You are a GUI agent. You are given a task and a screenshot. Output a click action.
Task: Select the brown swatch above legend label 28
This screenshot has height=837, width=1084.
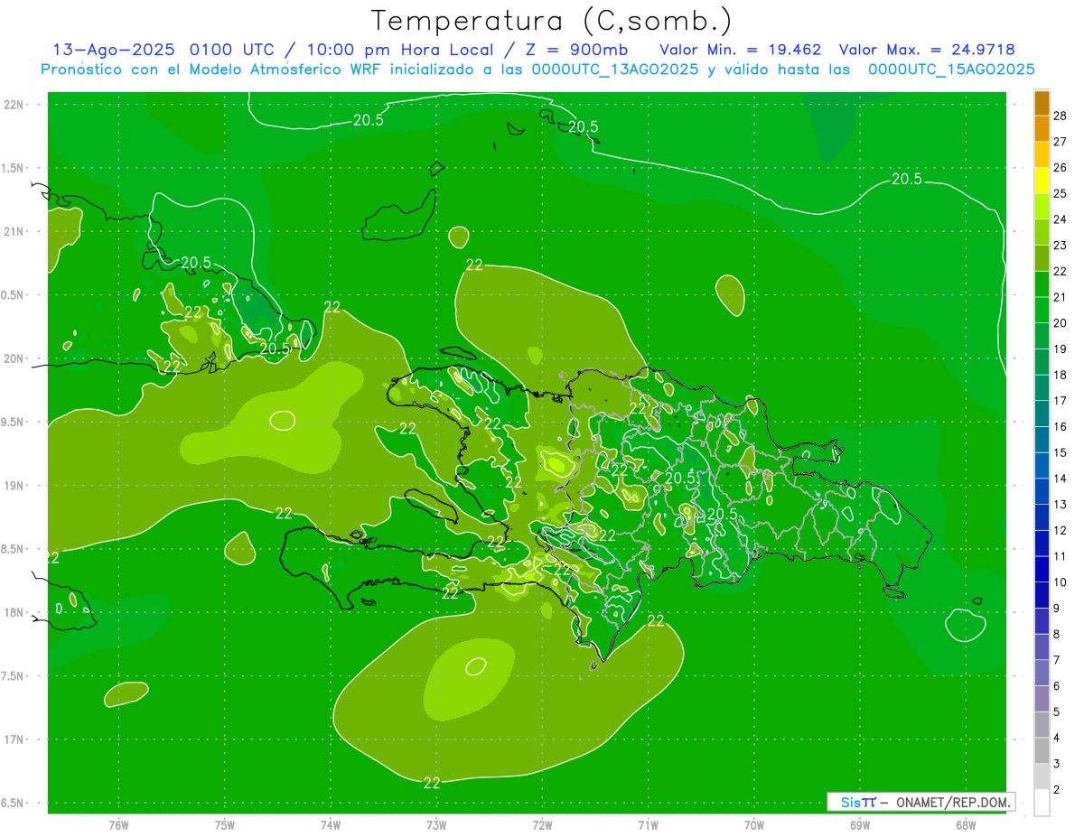1042,103
